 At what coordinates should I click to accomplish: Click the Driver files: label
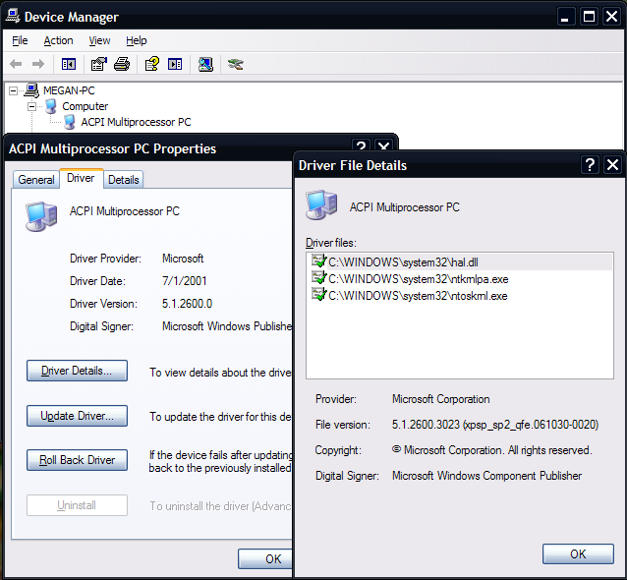click(x=330, y=243)
